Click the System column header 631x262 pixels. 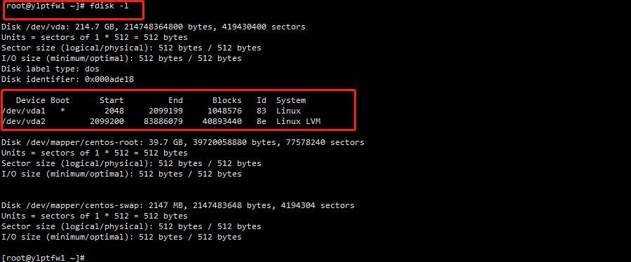(291, 100)
